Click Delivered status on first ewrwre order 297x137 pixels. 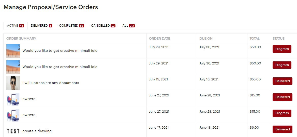tap(282, 97)
